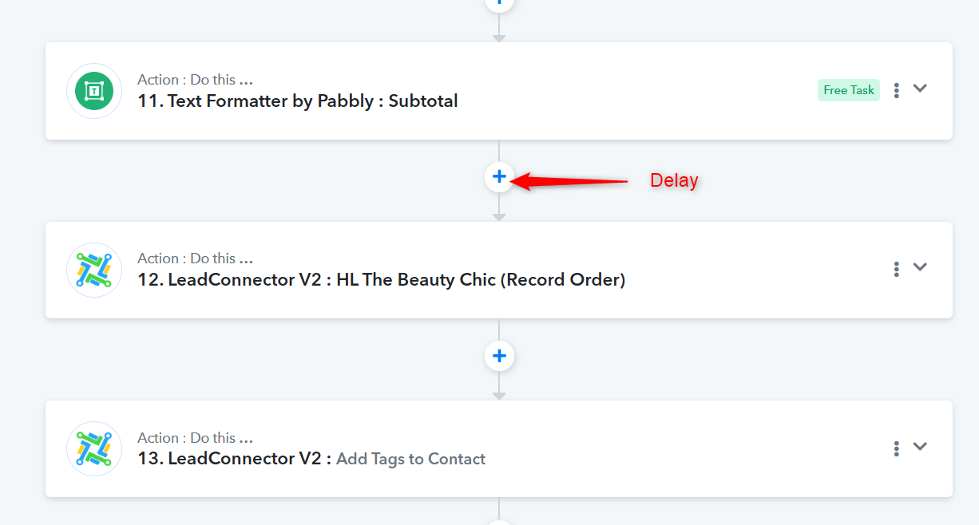Viewport: 979px width, 525px height.
Task: Add a step between steps 12 and 13
Action: pos(499,356)
